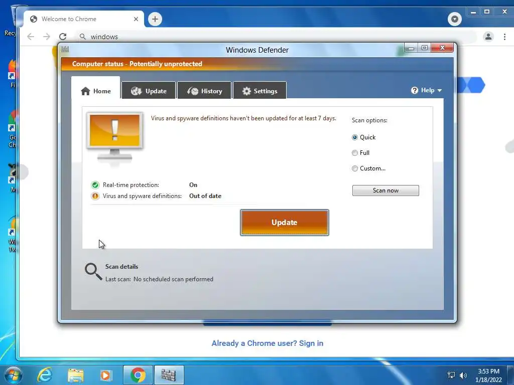This screenshot has width=514, height=385.
Task: Click the Help question mark icon
Action: point(414,90)
